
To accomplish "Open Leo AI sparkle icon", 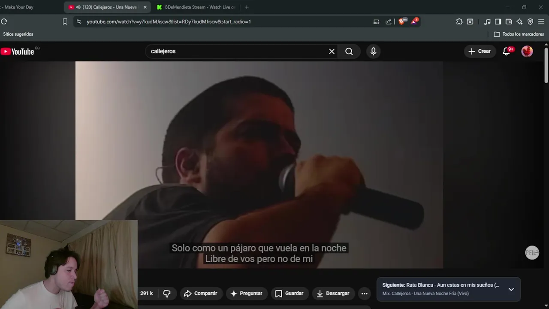I will click(519, 21).
